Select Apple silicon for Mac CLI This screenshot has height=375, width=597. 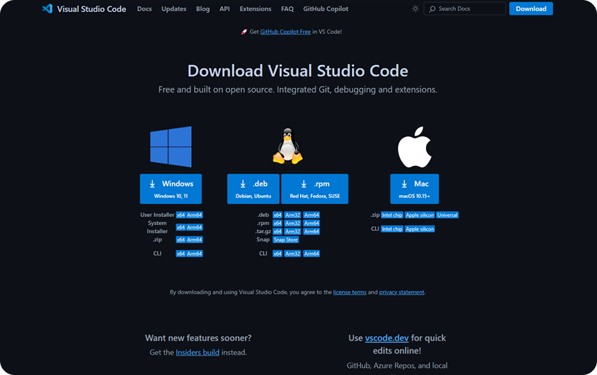pos(420,229)
